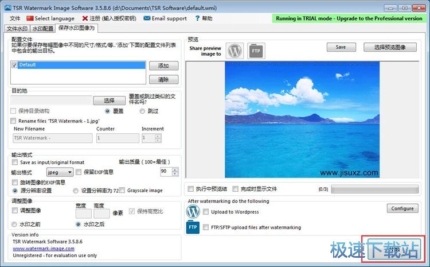Open the www.watermark-image.com link
The height and width of the screenshot is (267, 430).
pos(44,249)
